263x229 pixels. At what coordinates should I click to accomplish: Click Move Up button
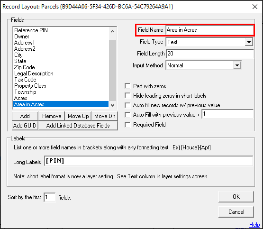click(x=78, y=116)
